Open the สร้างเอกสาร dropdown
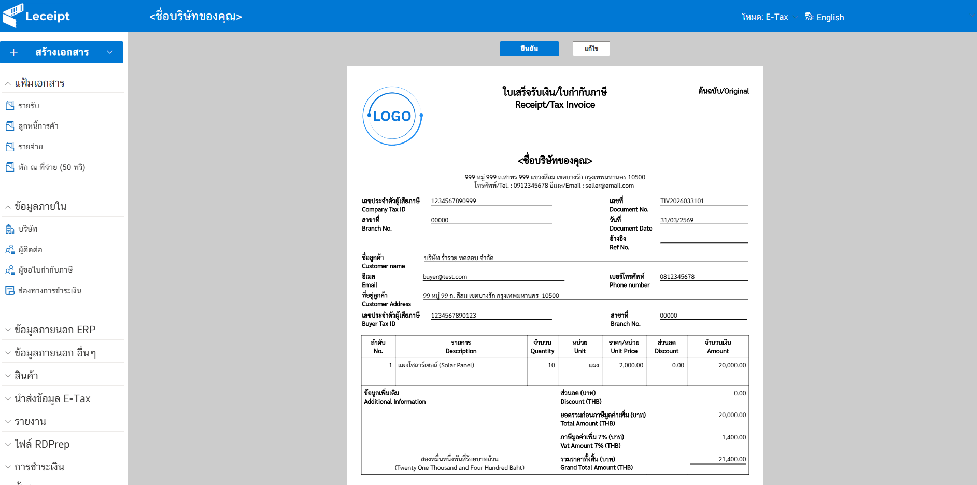 109,52
